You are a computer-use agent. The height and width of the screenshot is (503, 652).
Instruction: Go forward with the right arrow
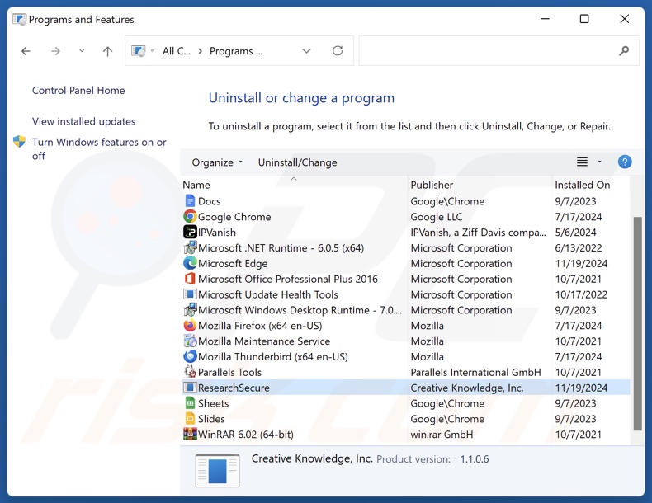click(x=55, y=51)
